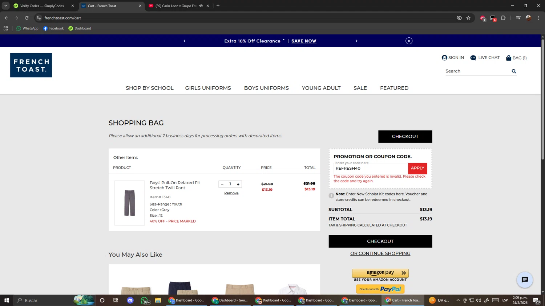This screenshot has height=306, width=545.
Task: Open the Sale menu
Action: tap(360, 88)
